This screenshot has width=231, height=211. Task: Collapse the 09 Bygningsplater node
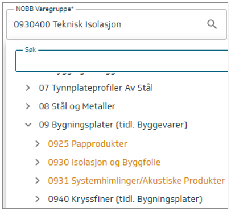[28, 125]
